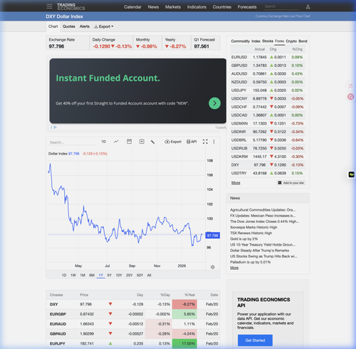Click the chart Export cloud button

(173, 142)
